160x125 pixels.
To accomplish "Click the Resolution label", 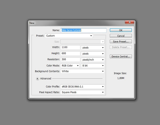I will (54, 59).
